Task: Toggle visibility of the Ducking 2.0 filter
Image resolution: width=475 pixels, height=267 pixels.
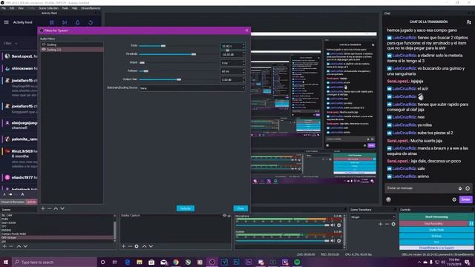Action: click(x=44, y=50)
